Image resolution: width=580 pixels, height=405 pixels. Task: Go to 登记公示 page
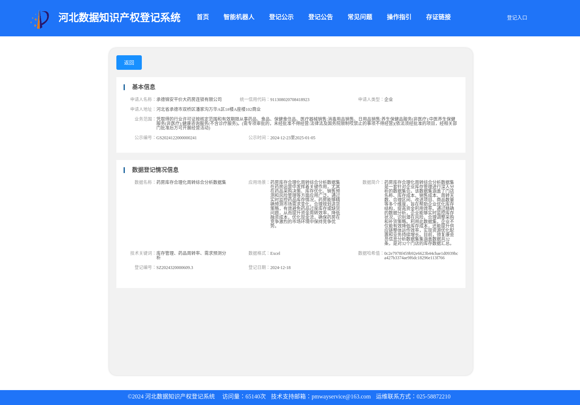point(281,17)
